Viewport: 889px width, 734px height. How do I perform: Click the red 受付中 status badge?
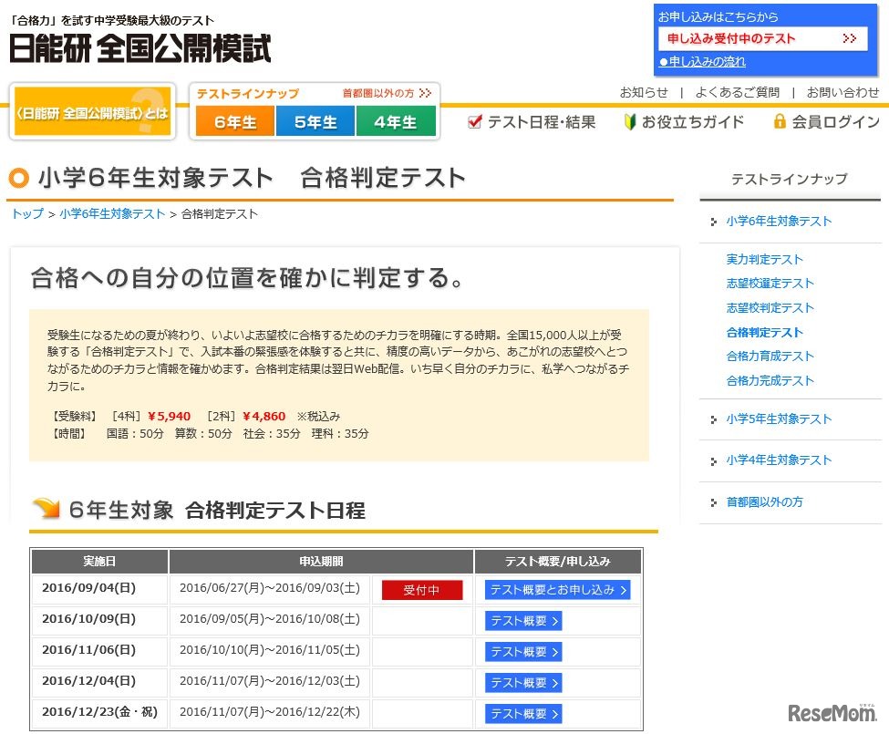pos(422,590)
